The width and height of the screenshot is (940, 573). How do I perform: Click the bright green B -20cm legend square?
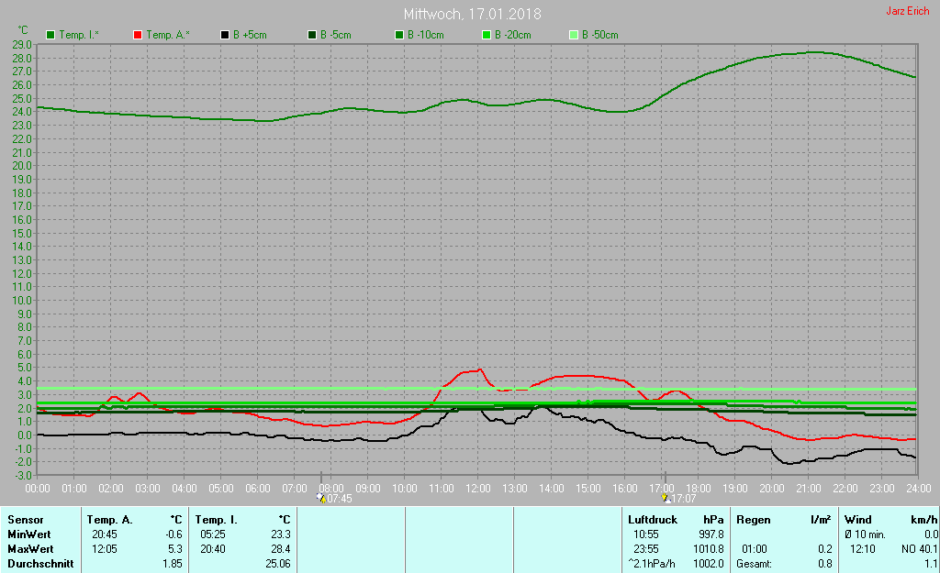coord(487,35)
